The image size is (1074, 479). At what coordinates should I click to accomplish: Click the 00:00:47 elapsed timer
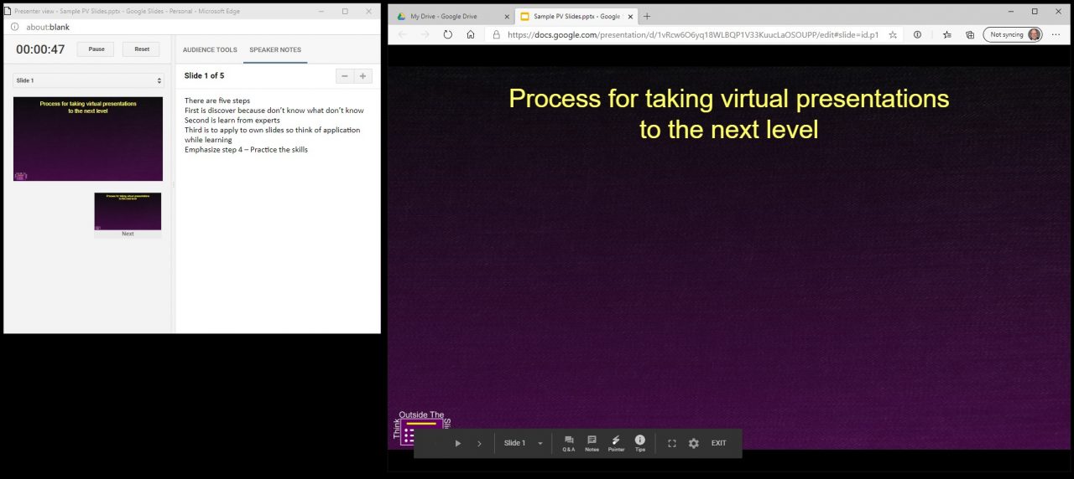pos(40,49)
